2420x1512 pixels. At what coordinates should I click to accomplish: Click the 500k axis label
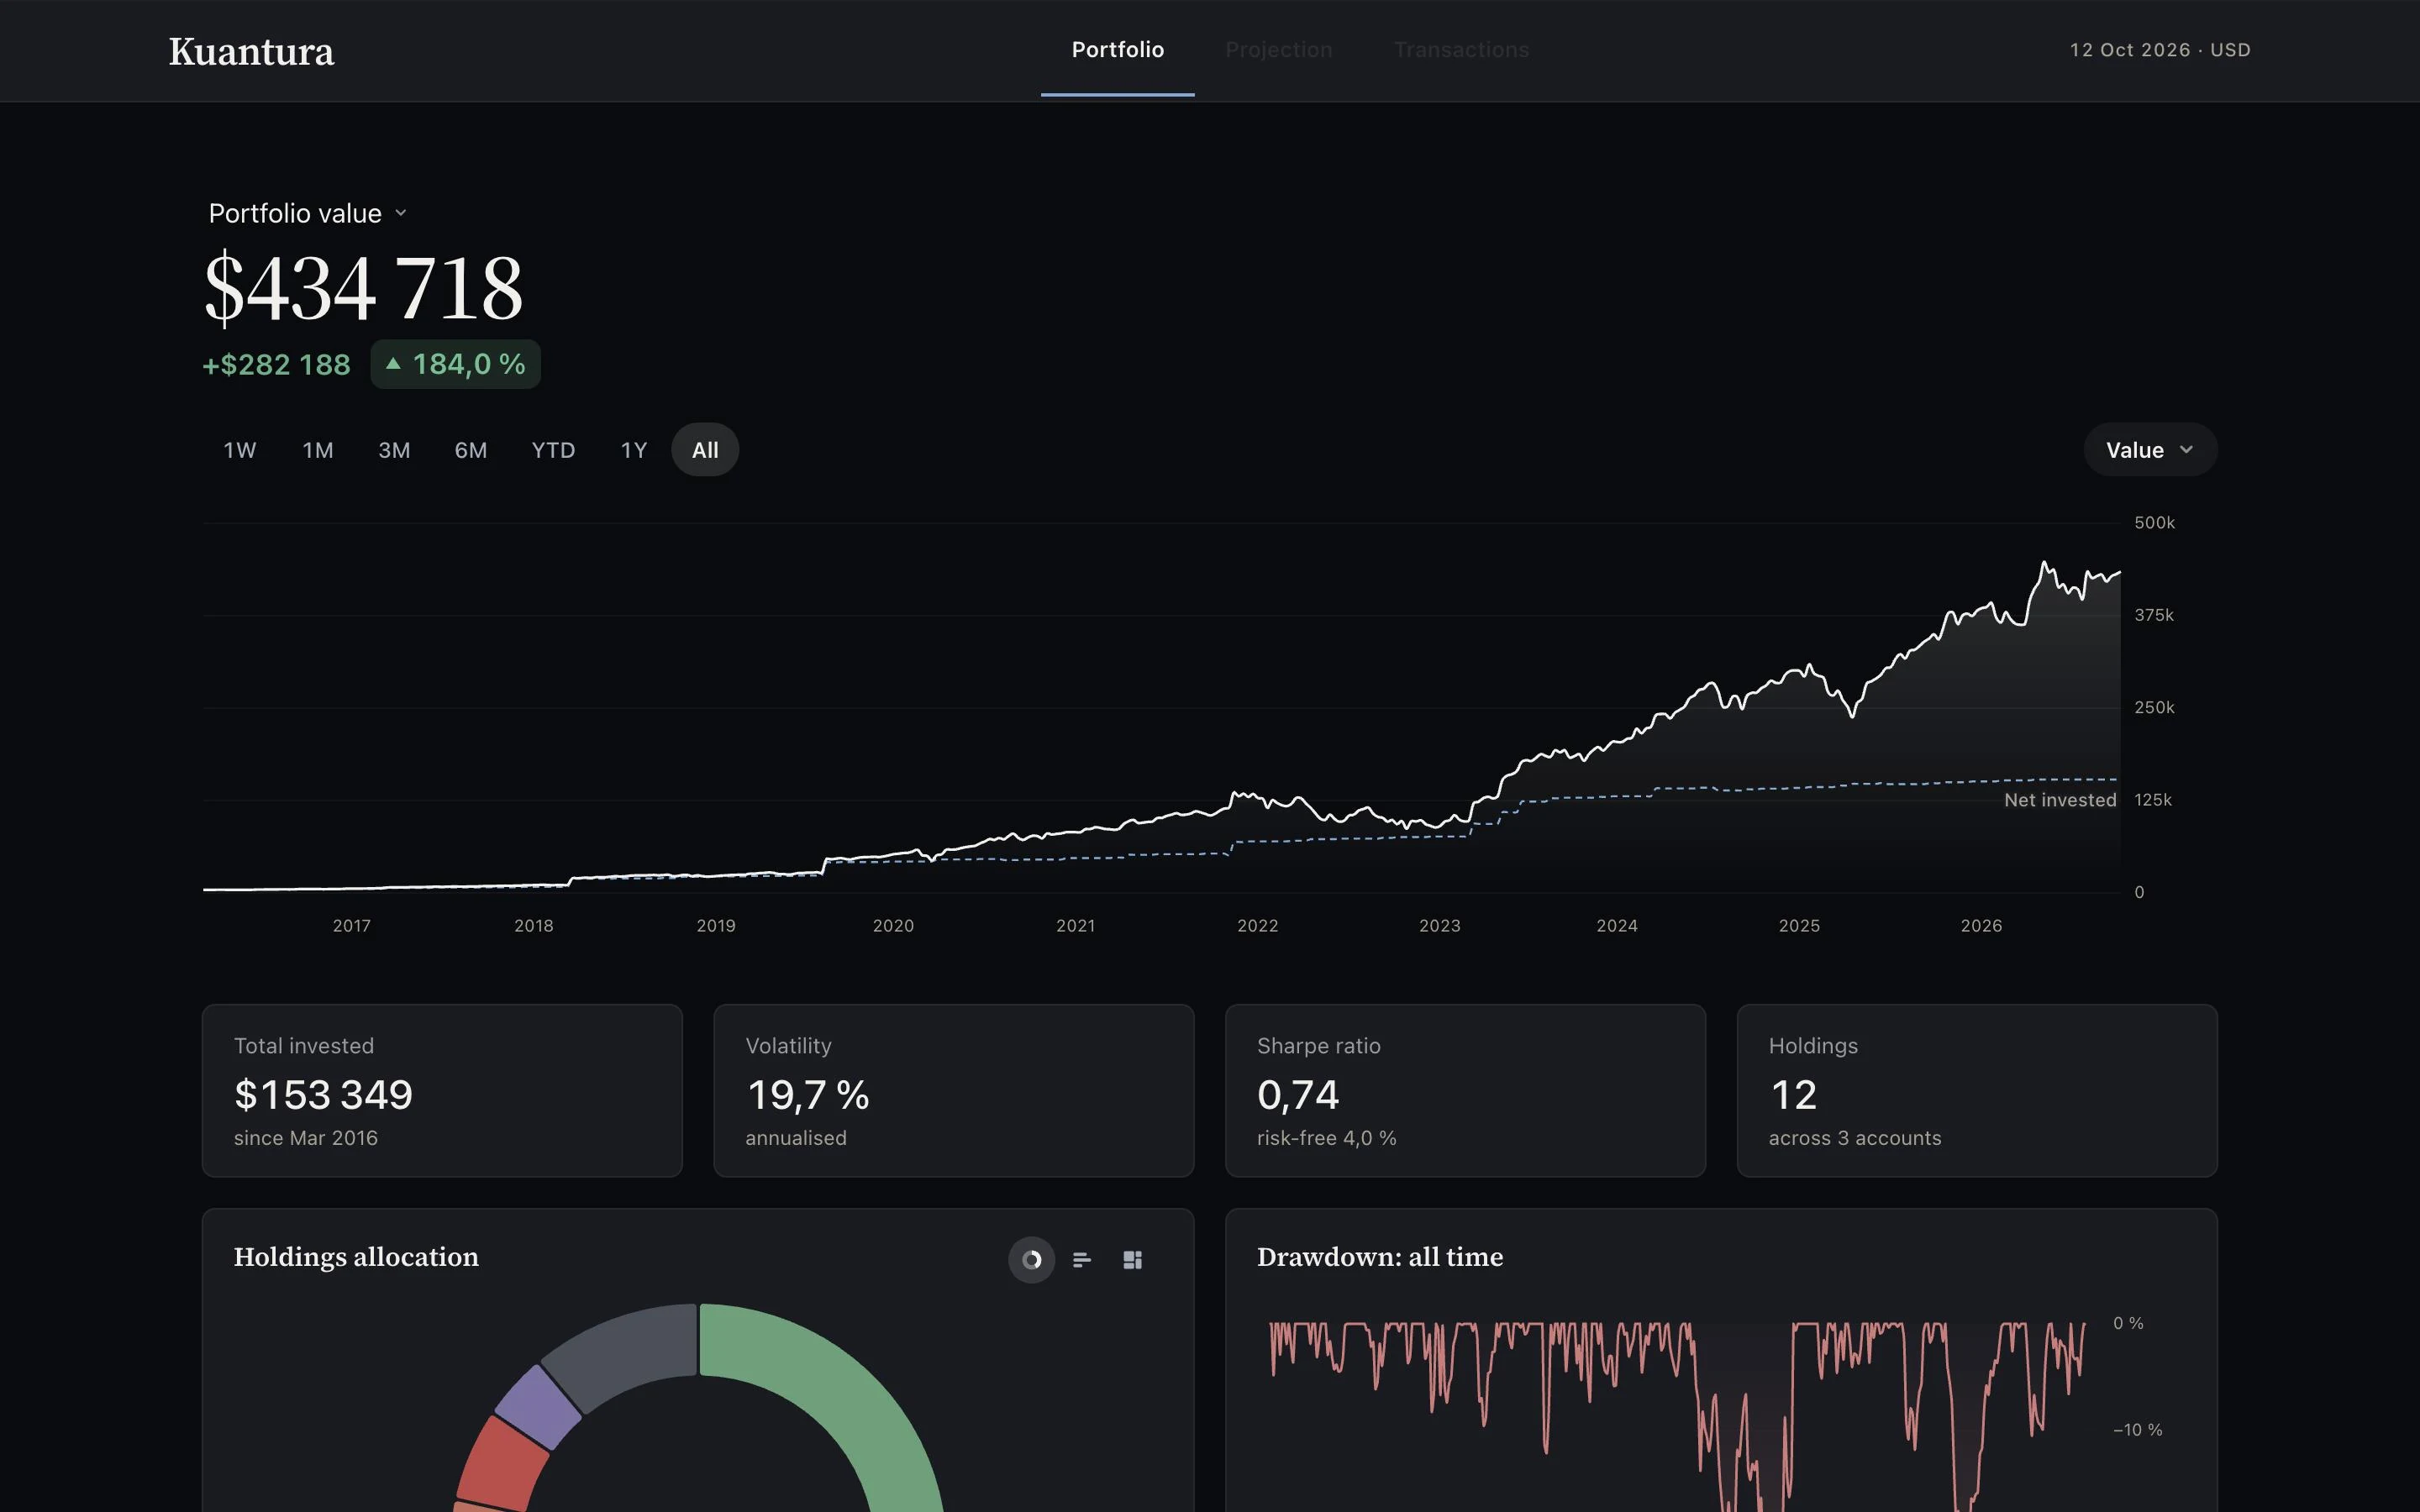(x=2154, y=523)
